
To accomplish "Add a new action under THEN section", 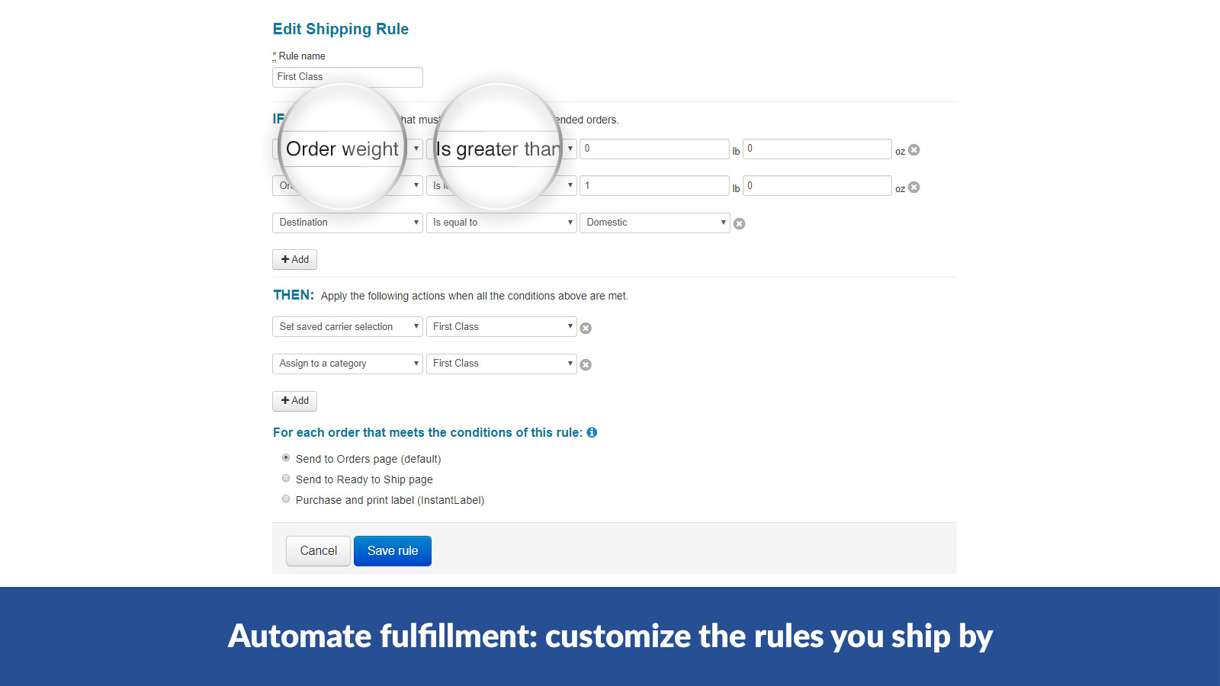I will coord(294,401).
